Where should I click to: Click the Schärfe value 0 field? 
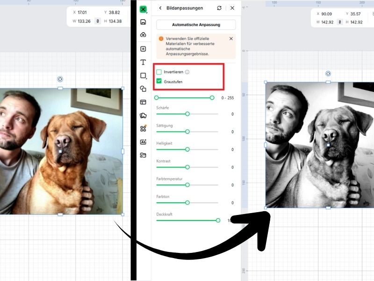point(232,114)
